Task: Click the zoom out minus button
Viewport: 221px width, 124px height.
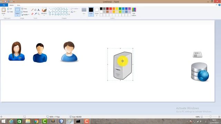Action: (x=202, y=117)
